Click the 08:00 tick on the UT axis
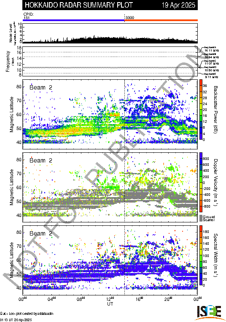The height and width of the screenshot is (322, 226). pos(81,299)
